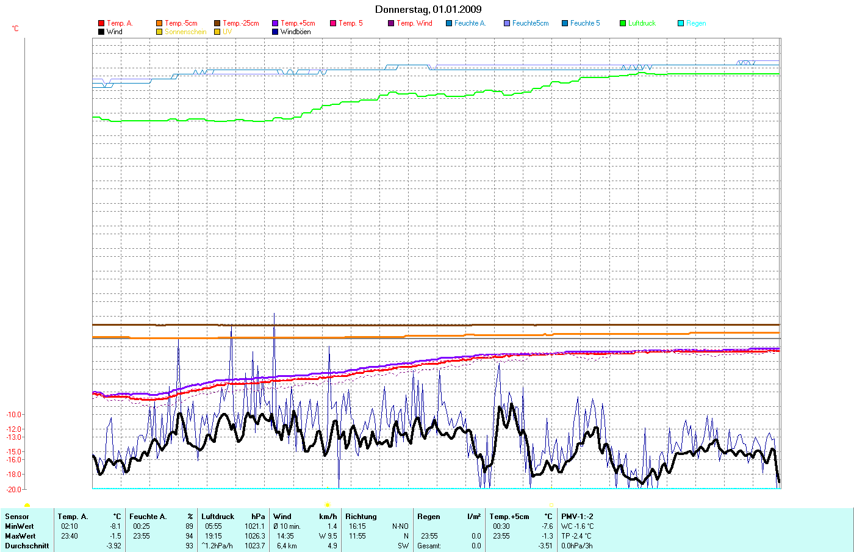
Task: Click the Sonnenschein legend label
Action: tap(185, 32)
